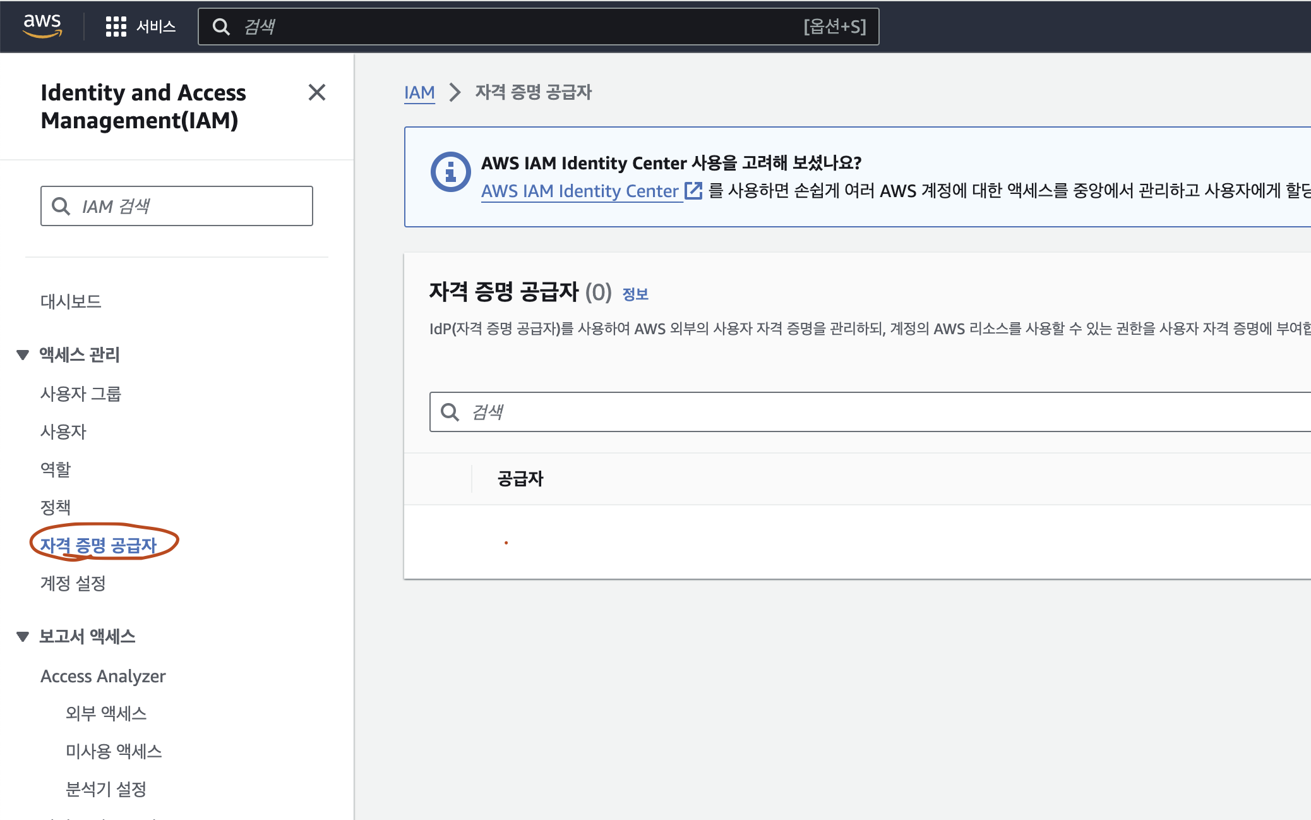The width and height of the screenshot is (1311, 820).
Task: Open the external link icon next to Identity Center
Action: [693, 191]
